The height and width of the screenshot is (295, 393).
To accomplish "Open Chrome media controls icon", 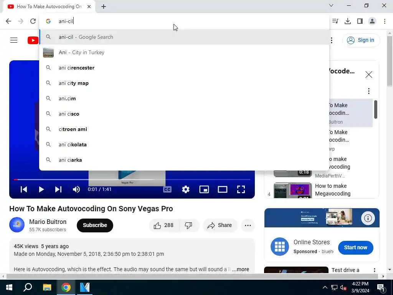I will (x=335, y=21).
